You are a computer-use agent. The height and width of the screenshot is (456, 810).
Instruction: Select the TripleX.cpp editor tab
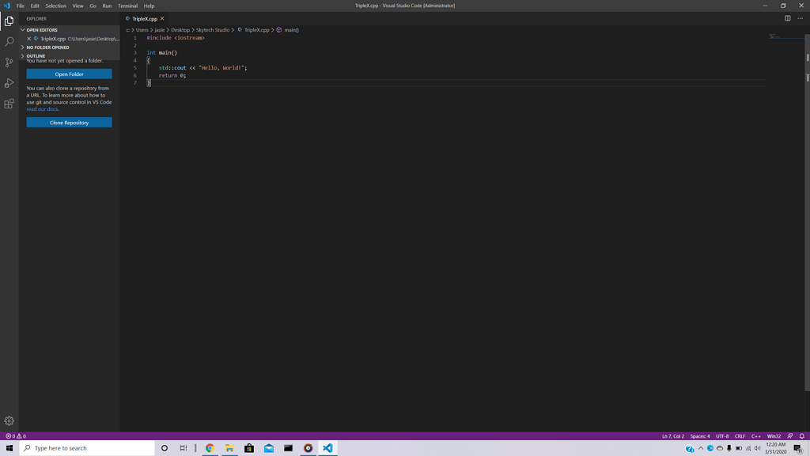145,19
